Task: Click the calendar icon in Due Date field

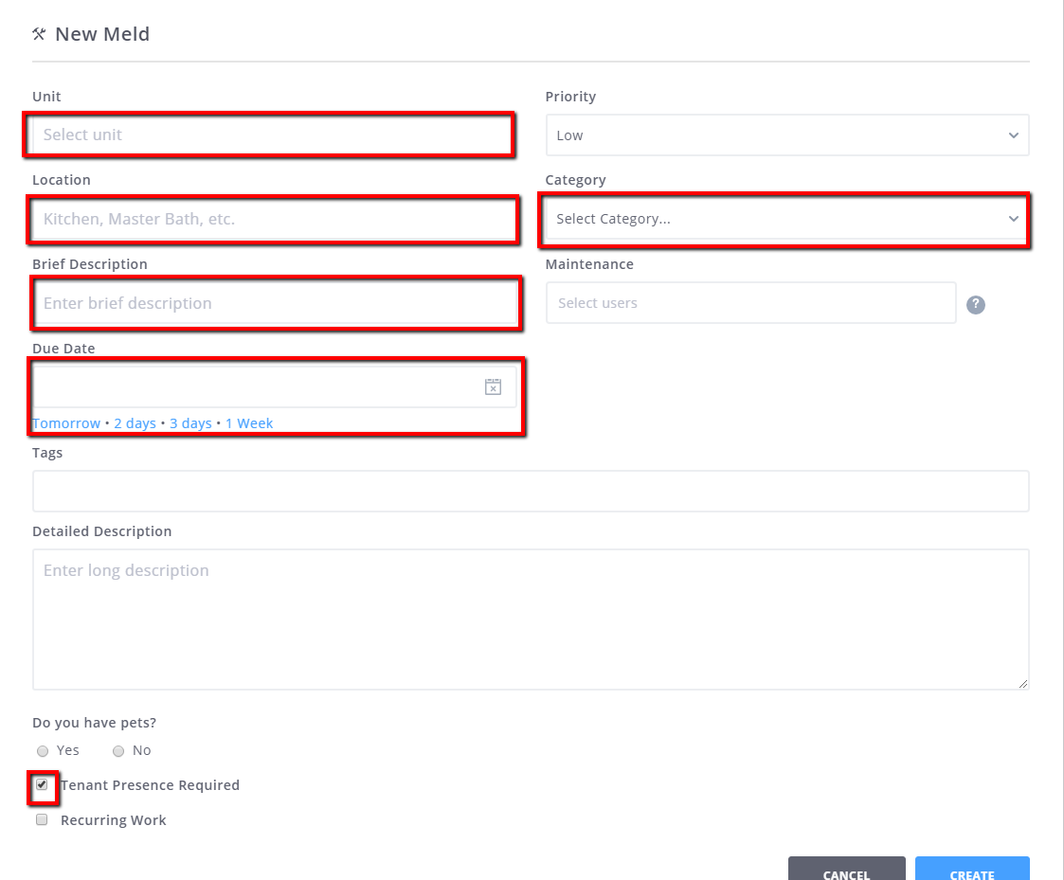Action: 493,386
